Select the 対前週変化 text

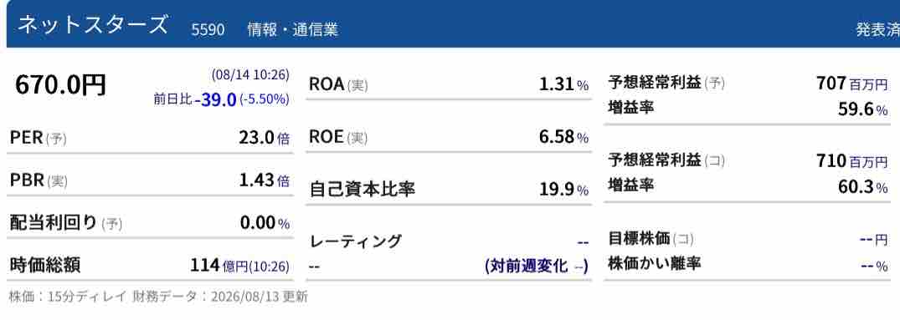tap(527, 266)
